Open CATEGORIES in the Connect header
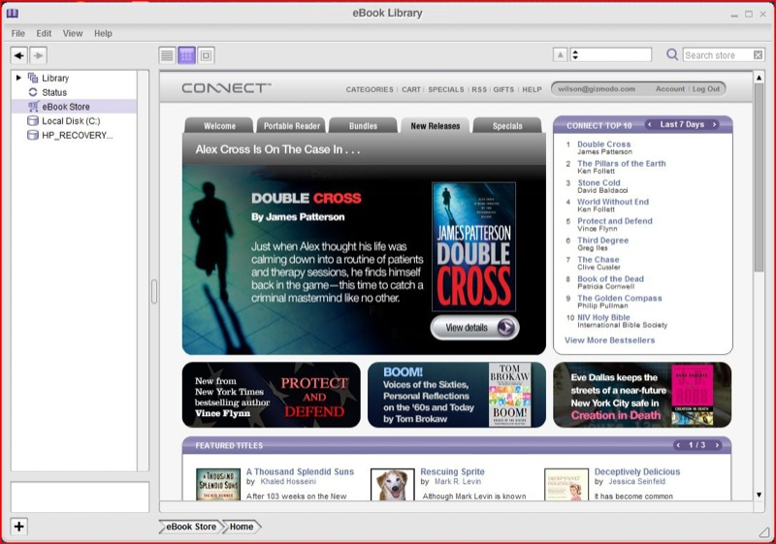776x544 pixels. coord(370,89)
